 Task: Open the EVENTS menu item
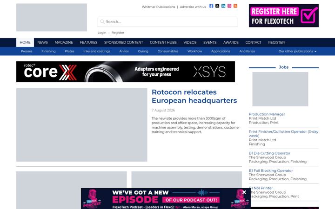point(210,42)
